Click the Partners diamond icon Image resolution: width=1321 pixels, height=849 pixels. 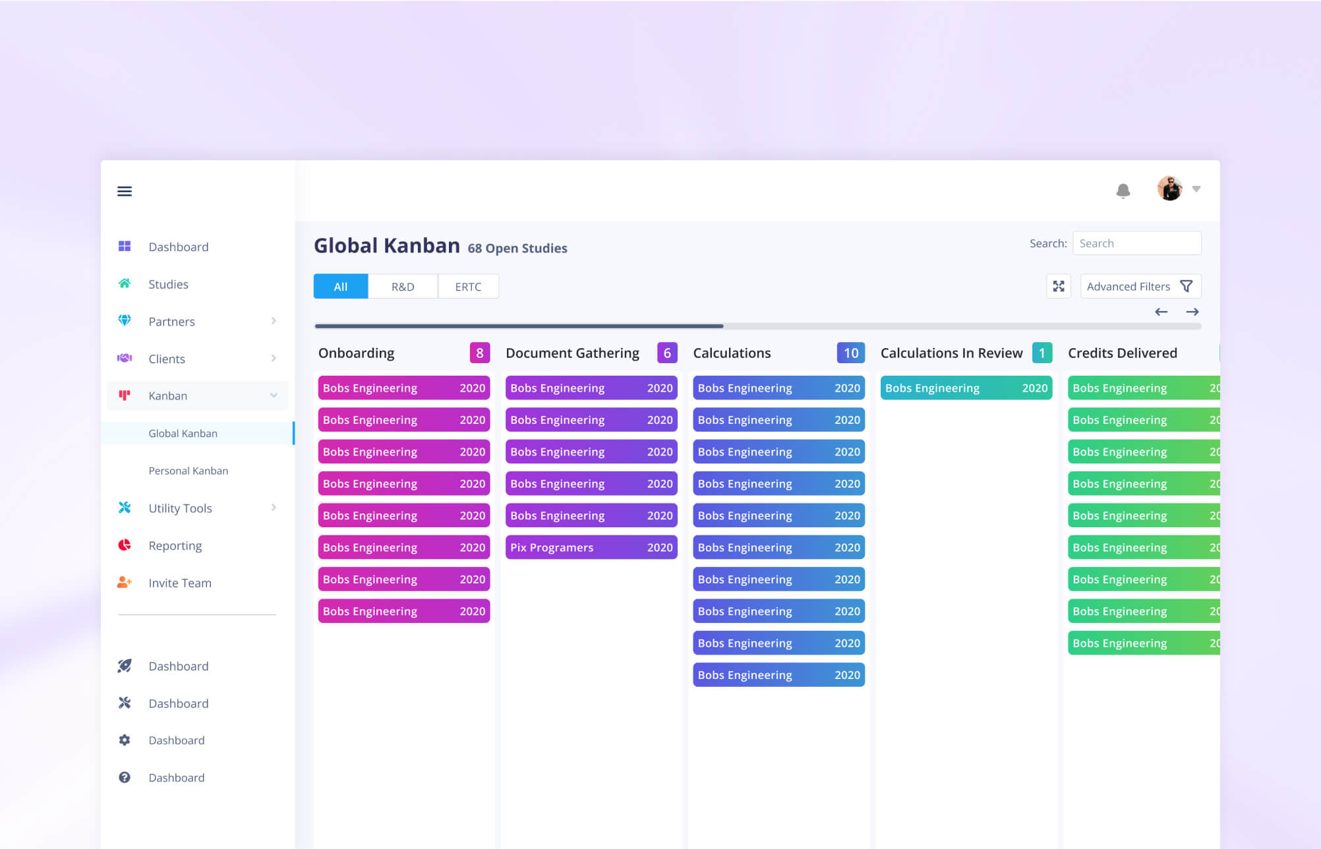click(x=125, y=321)
